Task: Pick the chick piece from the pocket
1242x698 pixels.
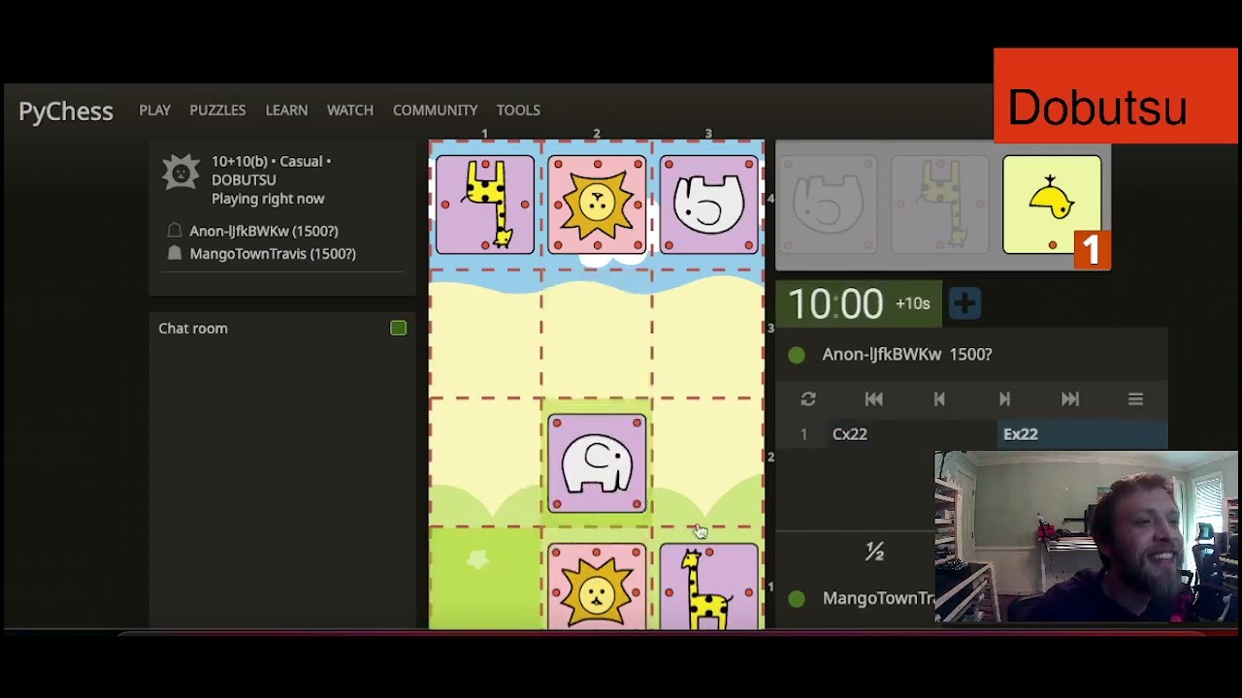Action: [1052, 205]
